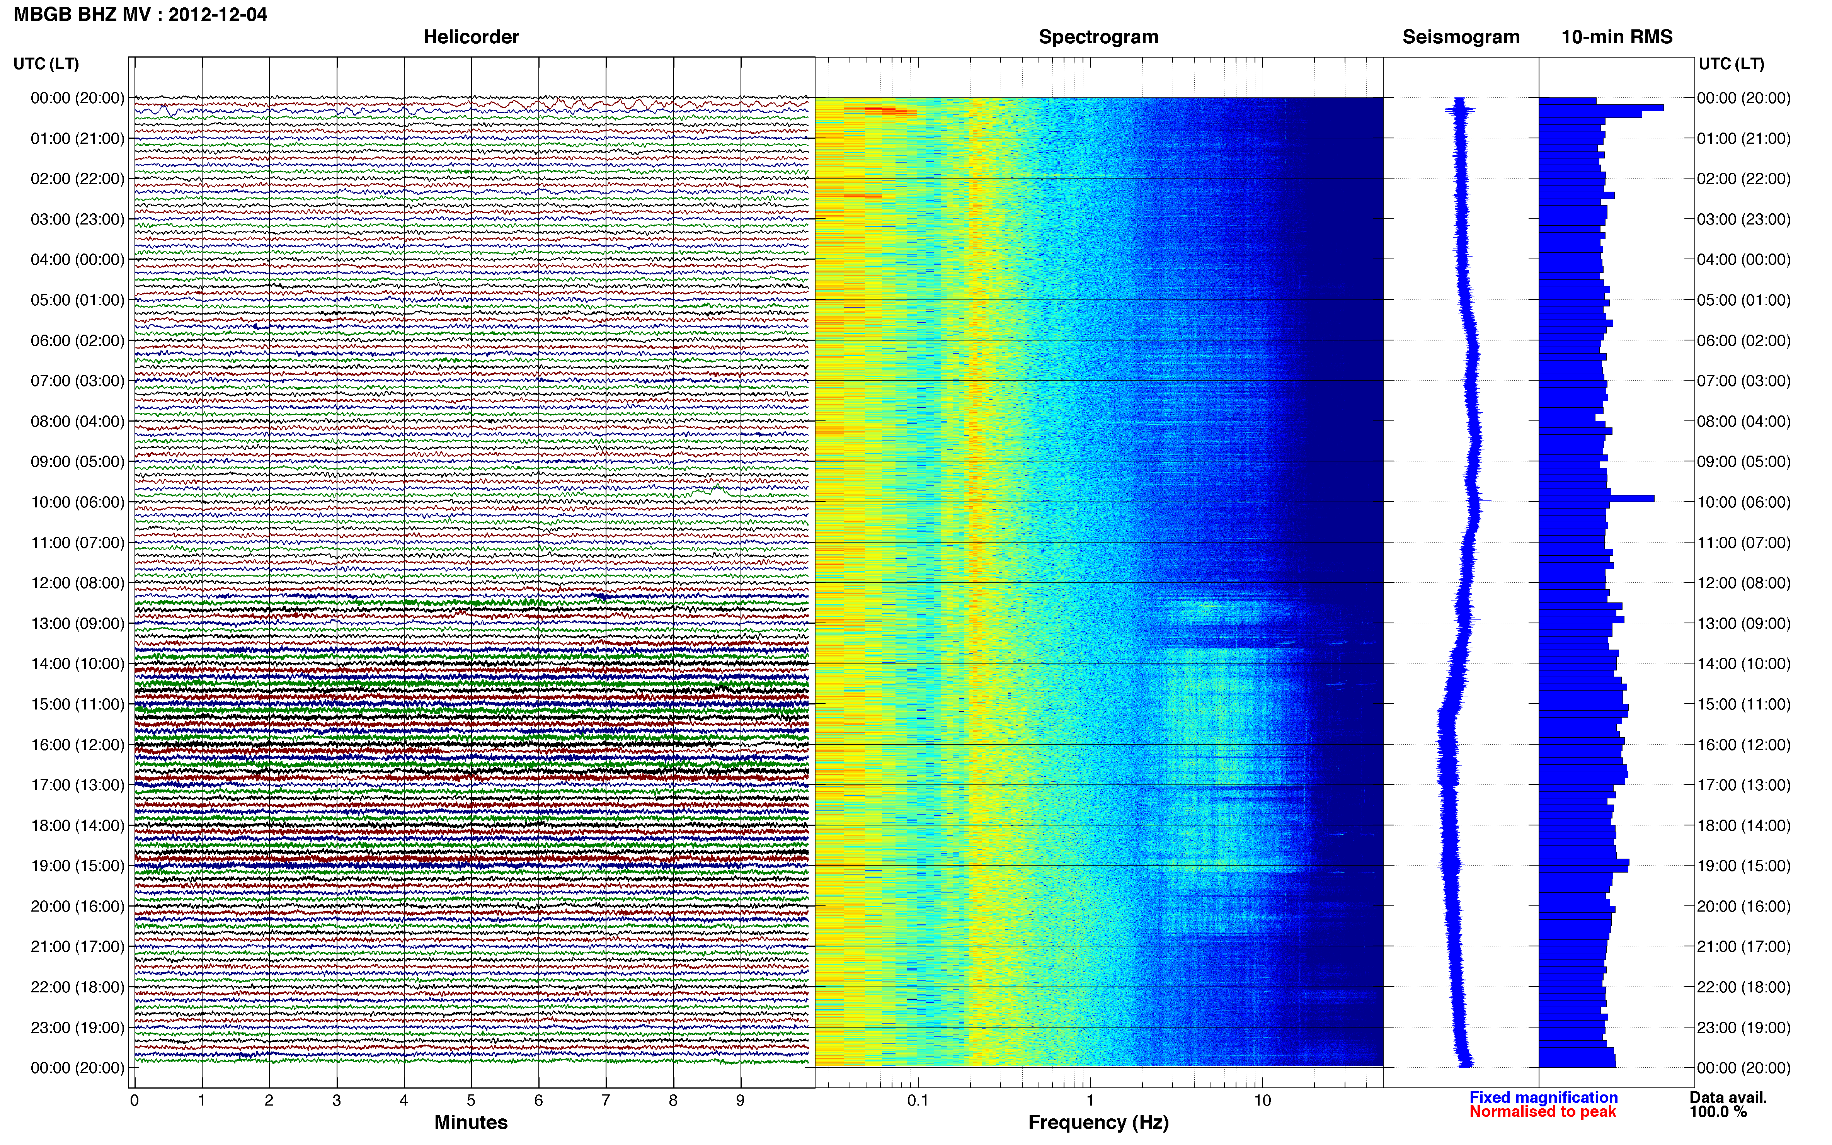Click minute tick label '9' on helicorder
Image resolution: width=1832 pixels, height=1145 pixels.
741,1100
